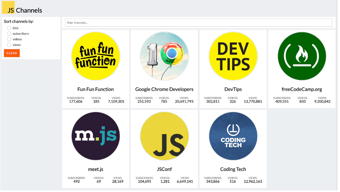Click subscriber count 409,551
This screenshot has width=340, height=192.
point(282,101)
